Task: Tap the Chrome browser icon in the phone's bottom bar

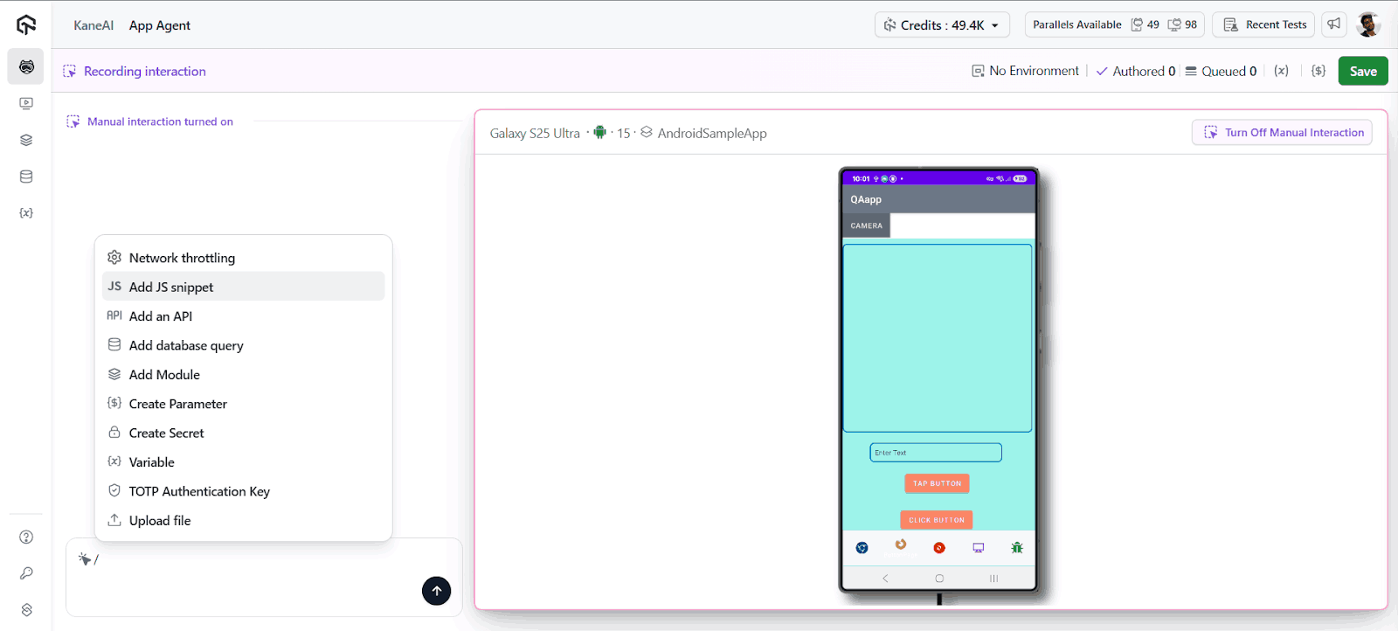Action: coord(862,548)
